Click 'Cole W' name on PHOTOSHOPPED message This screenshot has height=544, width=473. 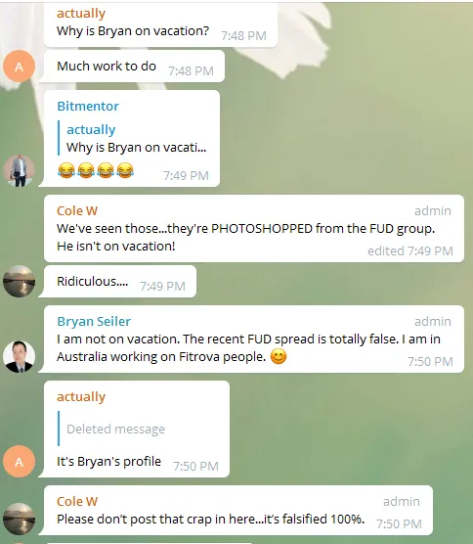(x=77, y=210)
